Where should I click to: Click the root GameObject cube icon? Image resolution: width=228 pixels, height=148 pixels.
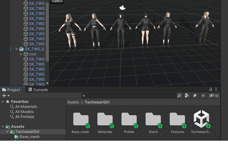26,54
